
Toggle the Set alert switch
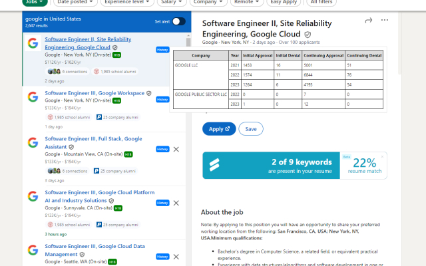(179, 21)
